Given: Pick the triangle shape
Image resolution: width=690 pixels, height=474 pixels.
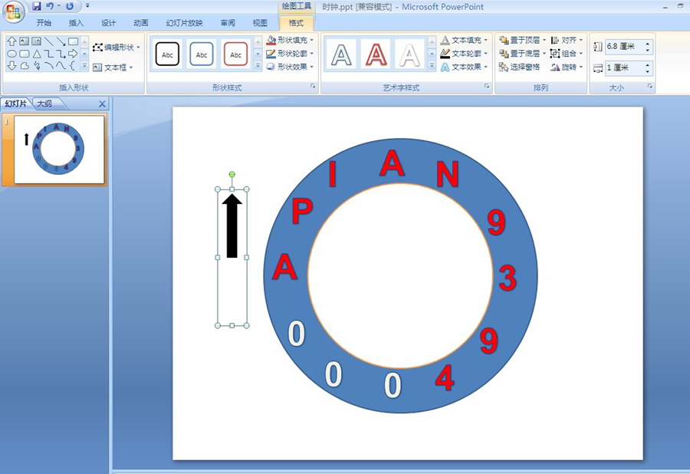Looking at the screenshot, I should (37, 54).
